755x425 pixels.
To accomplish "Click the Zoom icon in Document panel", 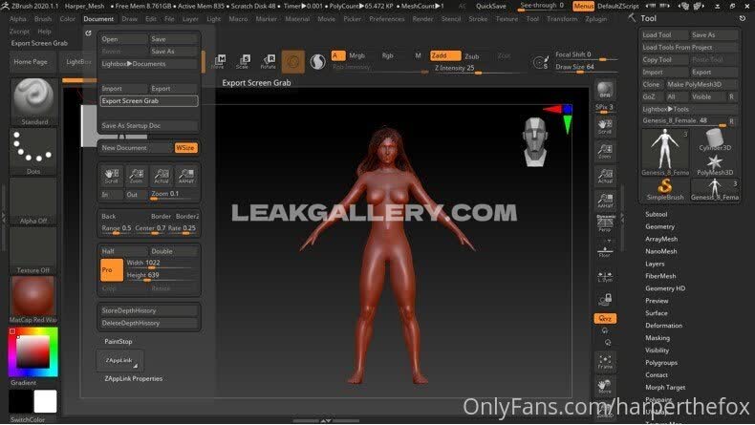I will [137, 176].
